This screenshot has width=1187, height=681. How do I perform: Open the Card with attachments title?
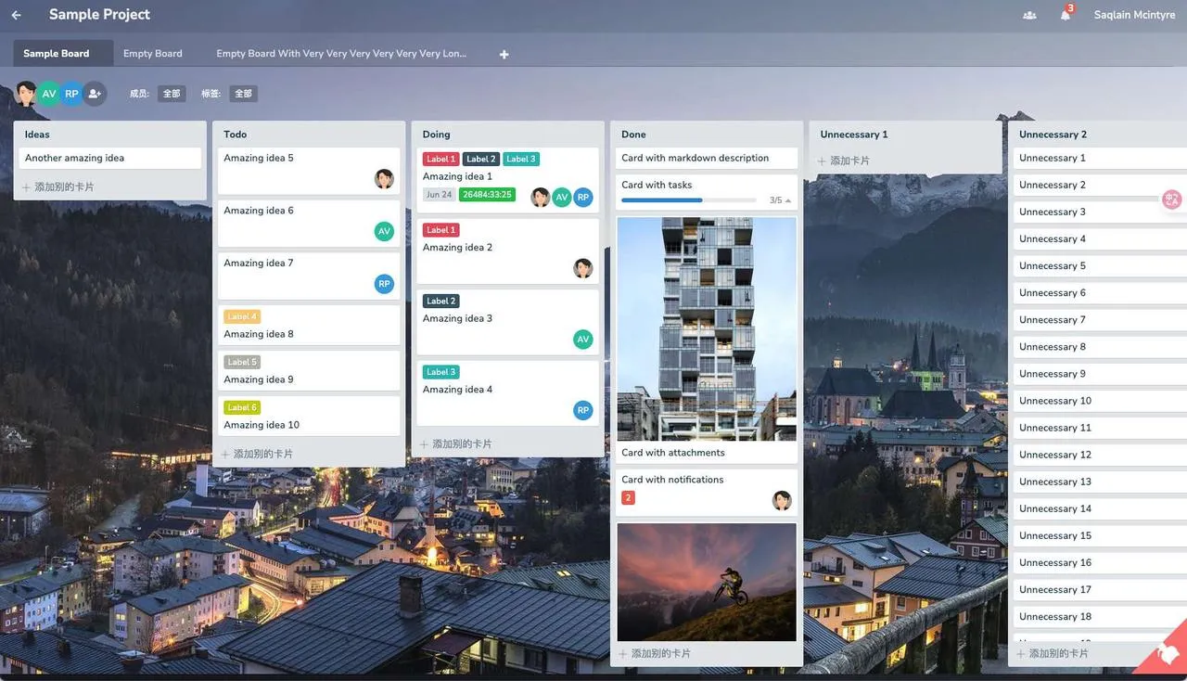click(673, 453)
